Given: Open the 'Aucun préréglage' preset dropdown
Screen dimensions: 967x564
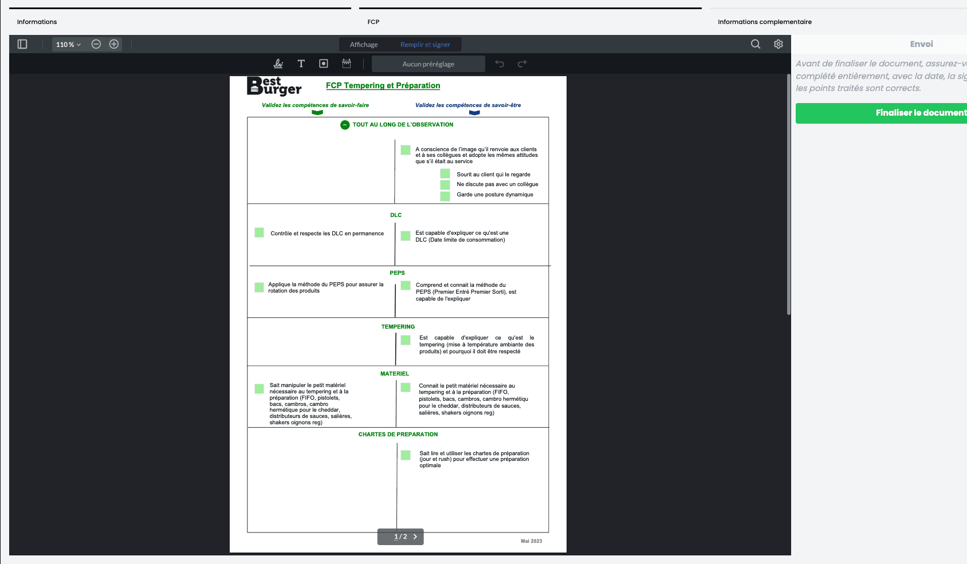Looking at the screenshot, I should 428,64.
